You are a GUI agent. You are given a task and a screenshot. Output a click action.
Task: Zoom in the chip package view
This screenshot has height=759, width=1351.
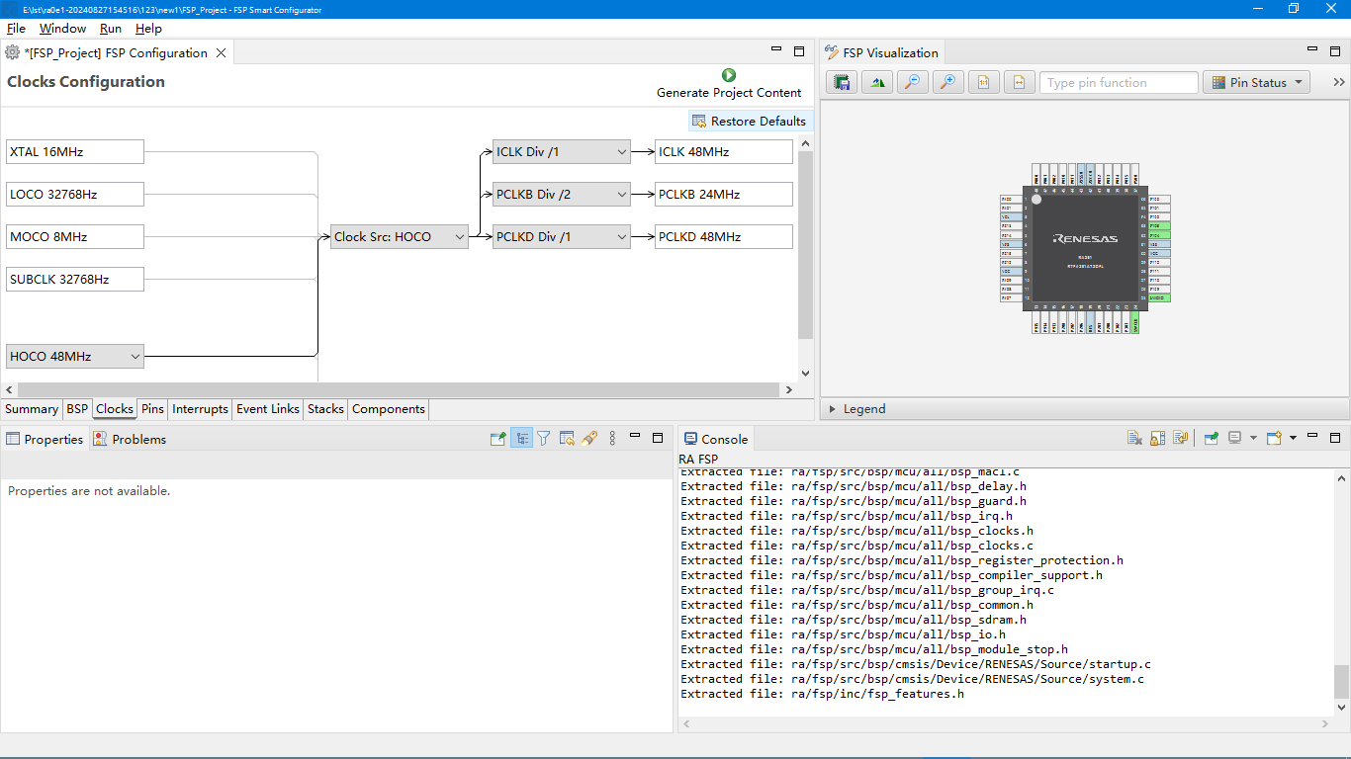coord(948,83)
